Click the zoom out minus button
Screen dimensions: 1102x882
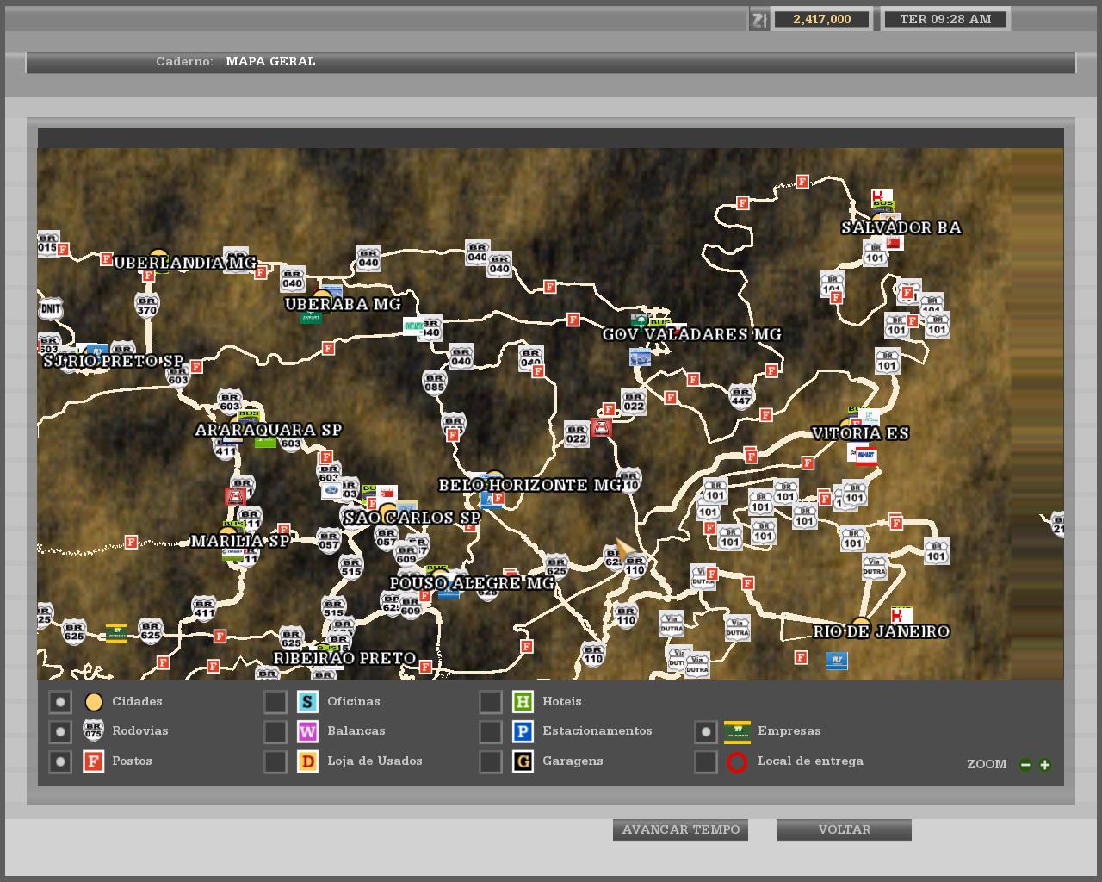coord(1025,764)
